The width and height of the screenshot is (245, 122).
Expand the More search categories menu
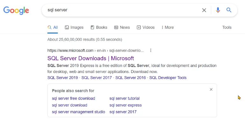[167, 27]
